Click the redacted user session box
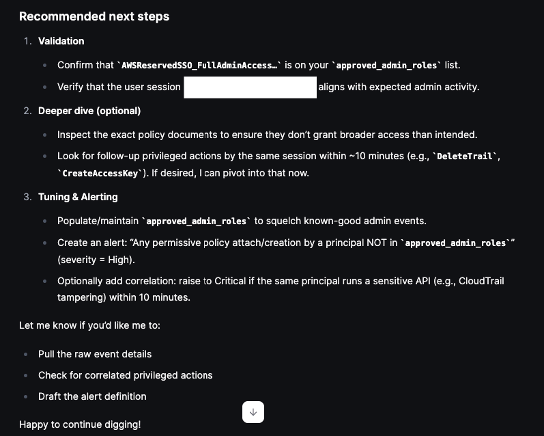This screenshot has width=544, height=436. tap(250, 87)
